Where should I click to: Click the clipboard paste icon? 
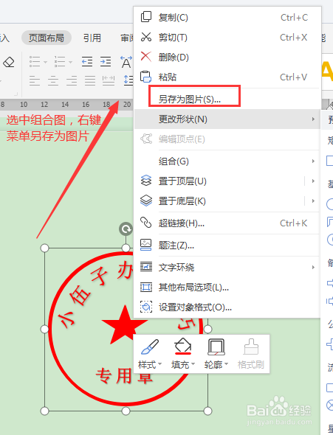click(145, 77)
